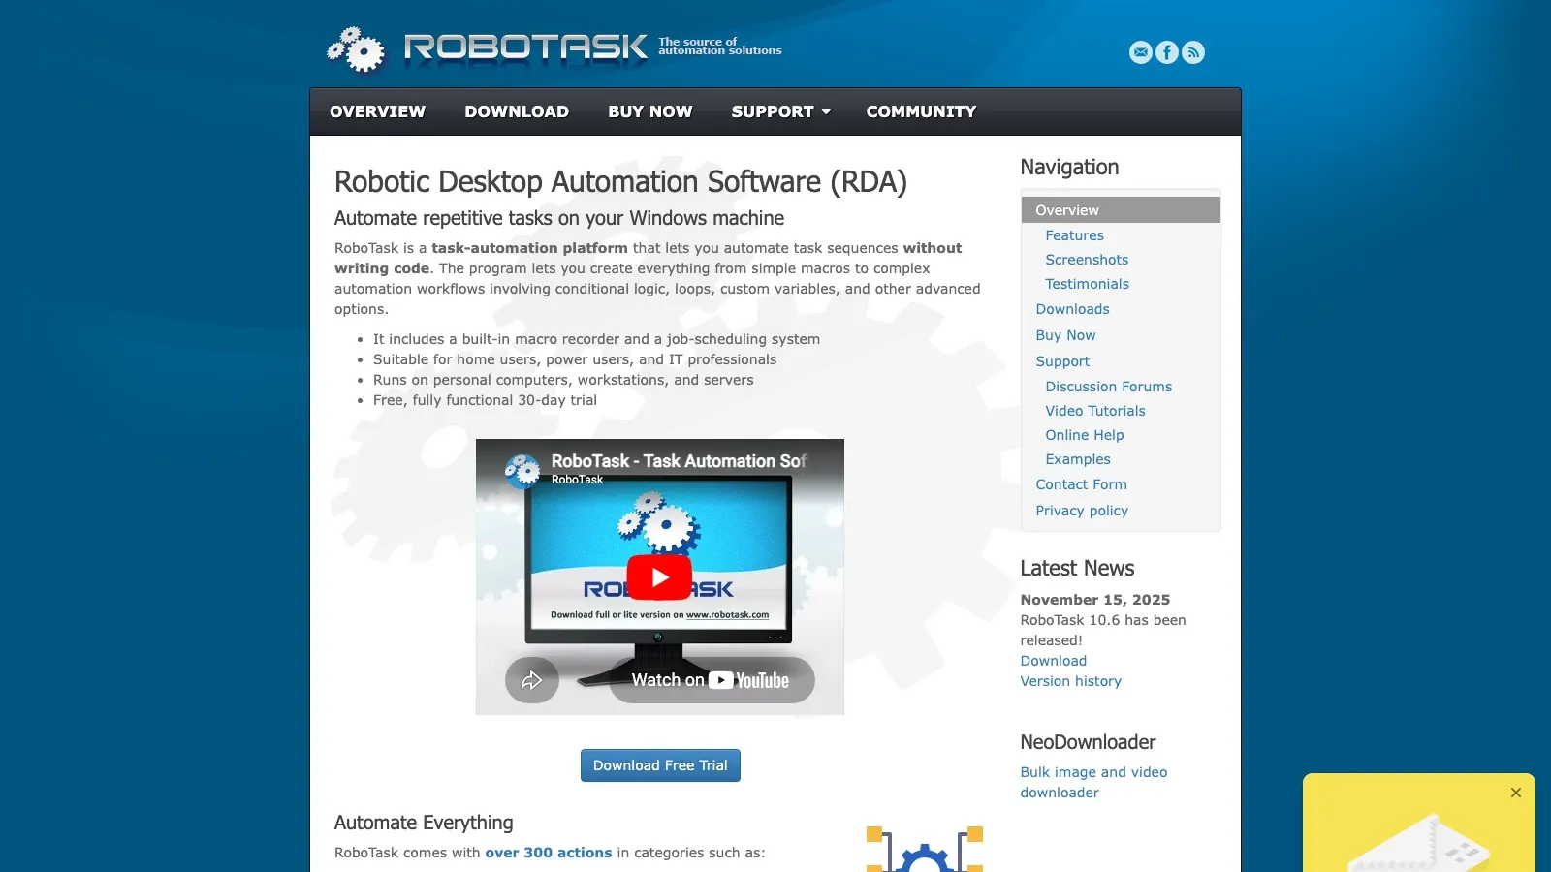Click the Robotic Desktop Automation Software heading
Viewport: 1551px width, 872px height.
click(x=620, y=182)
